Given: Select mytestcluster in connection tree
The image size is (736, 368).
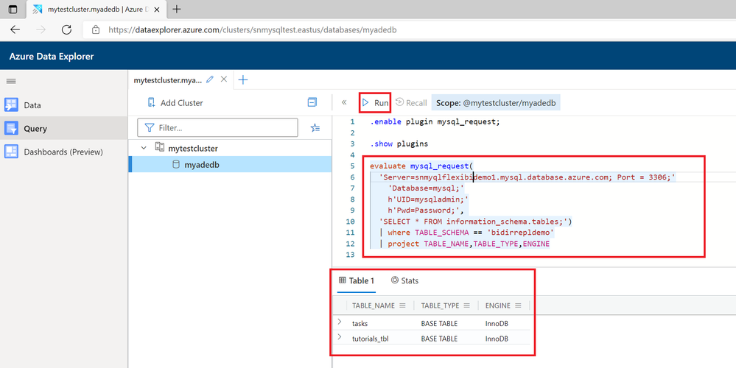Looking at the screenshot, I should 193,148.
